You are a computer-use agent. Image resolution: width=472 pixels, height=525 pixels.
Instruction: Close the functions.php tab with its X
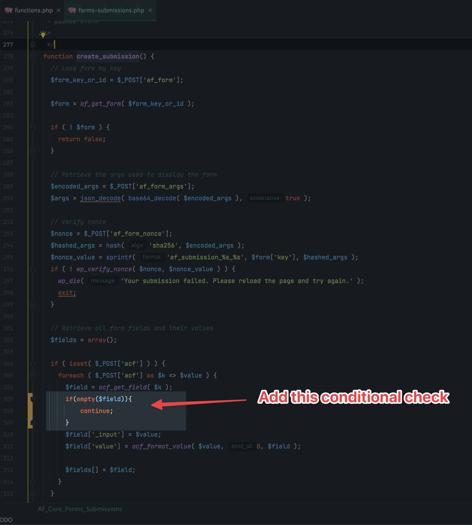click(x=58, y=10)
